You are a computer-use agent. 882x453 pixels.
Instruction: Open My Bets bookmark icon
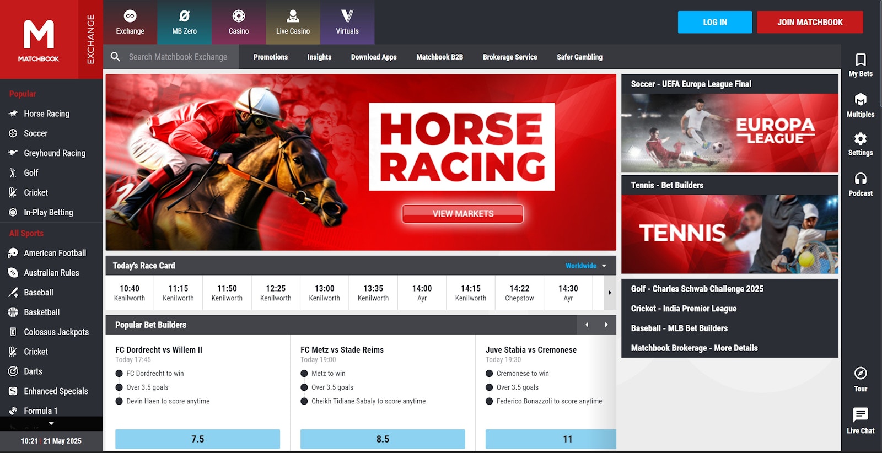(860, 60)
